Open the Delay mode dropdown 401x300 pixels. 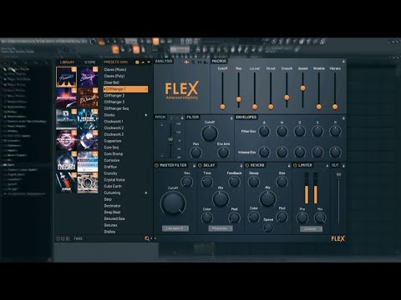(x=221, y=228)
